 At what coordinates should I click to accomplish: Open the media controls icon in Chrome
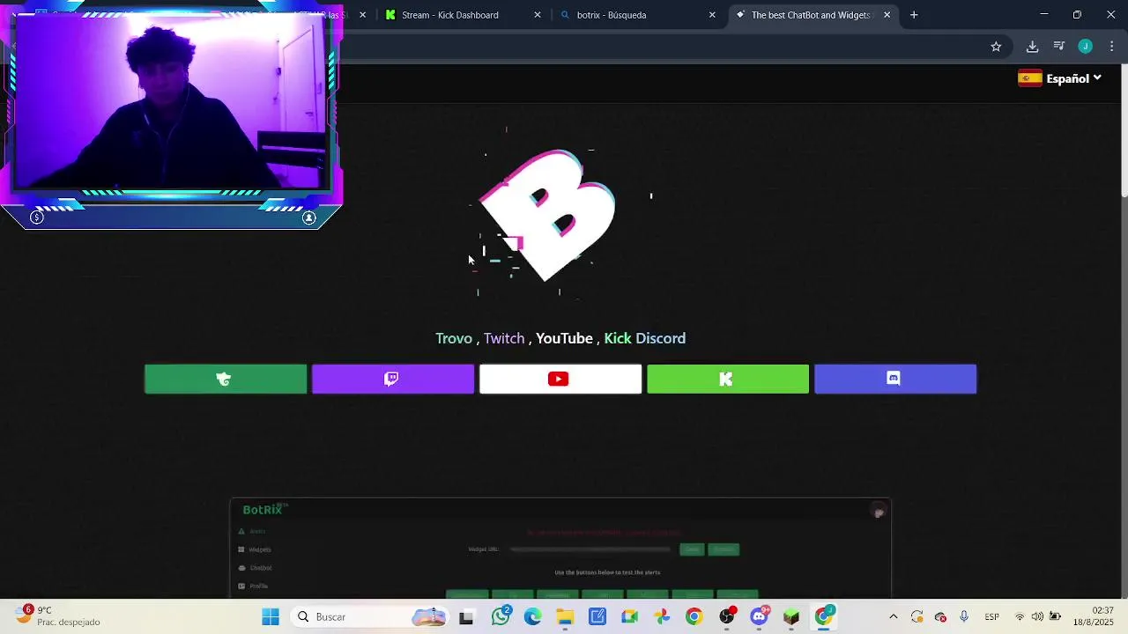tap(1059, 47)
